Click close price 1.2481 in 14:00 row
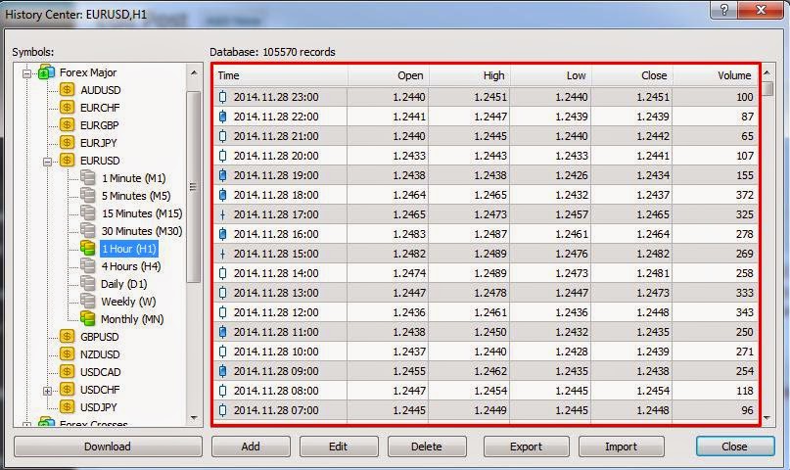 pos(653,273)
